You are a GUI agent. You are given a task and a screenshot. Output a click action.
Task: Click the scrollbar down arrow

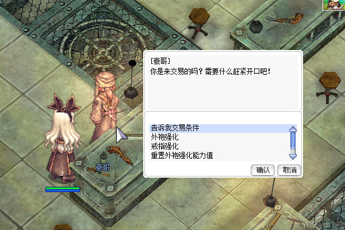[293, 156]
